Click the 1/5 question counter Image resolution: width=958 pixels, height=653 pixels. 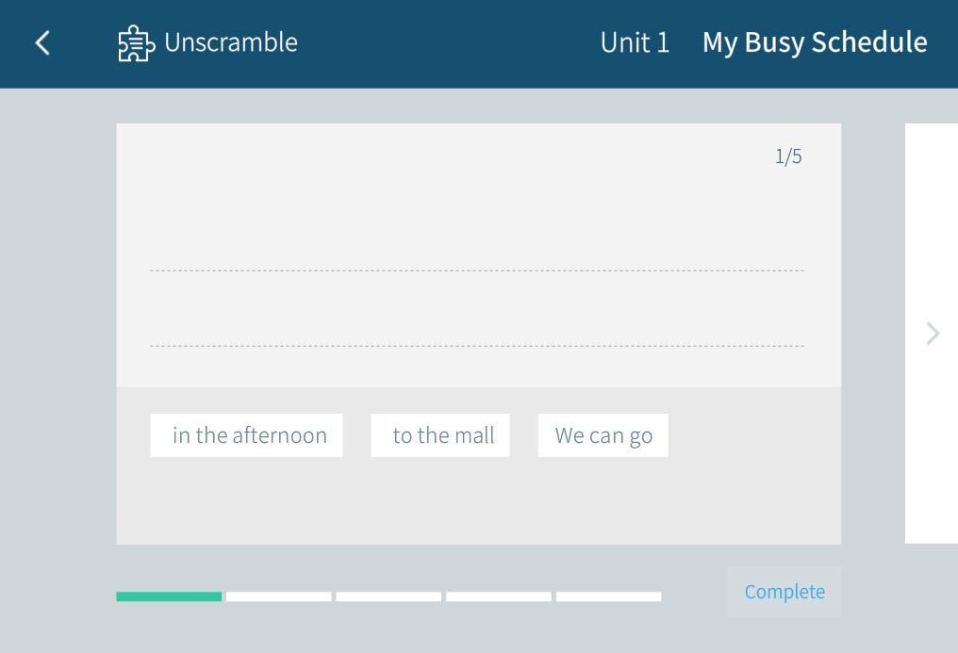[788, 156]
